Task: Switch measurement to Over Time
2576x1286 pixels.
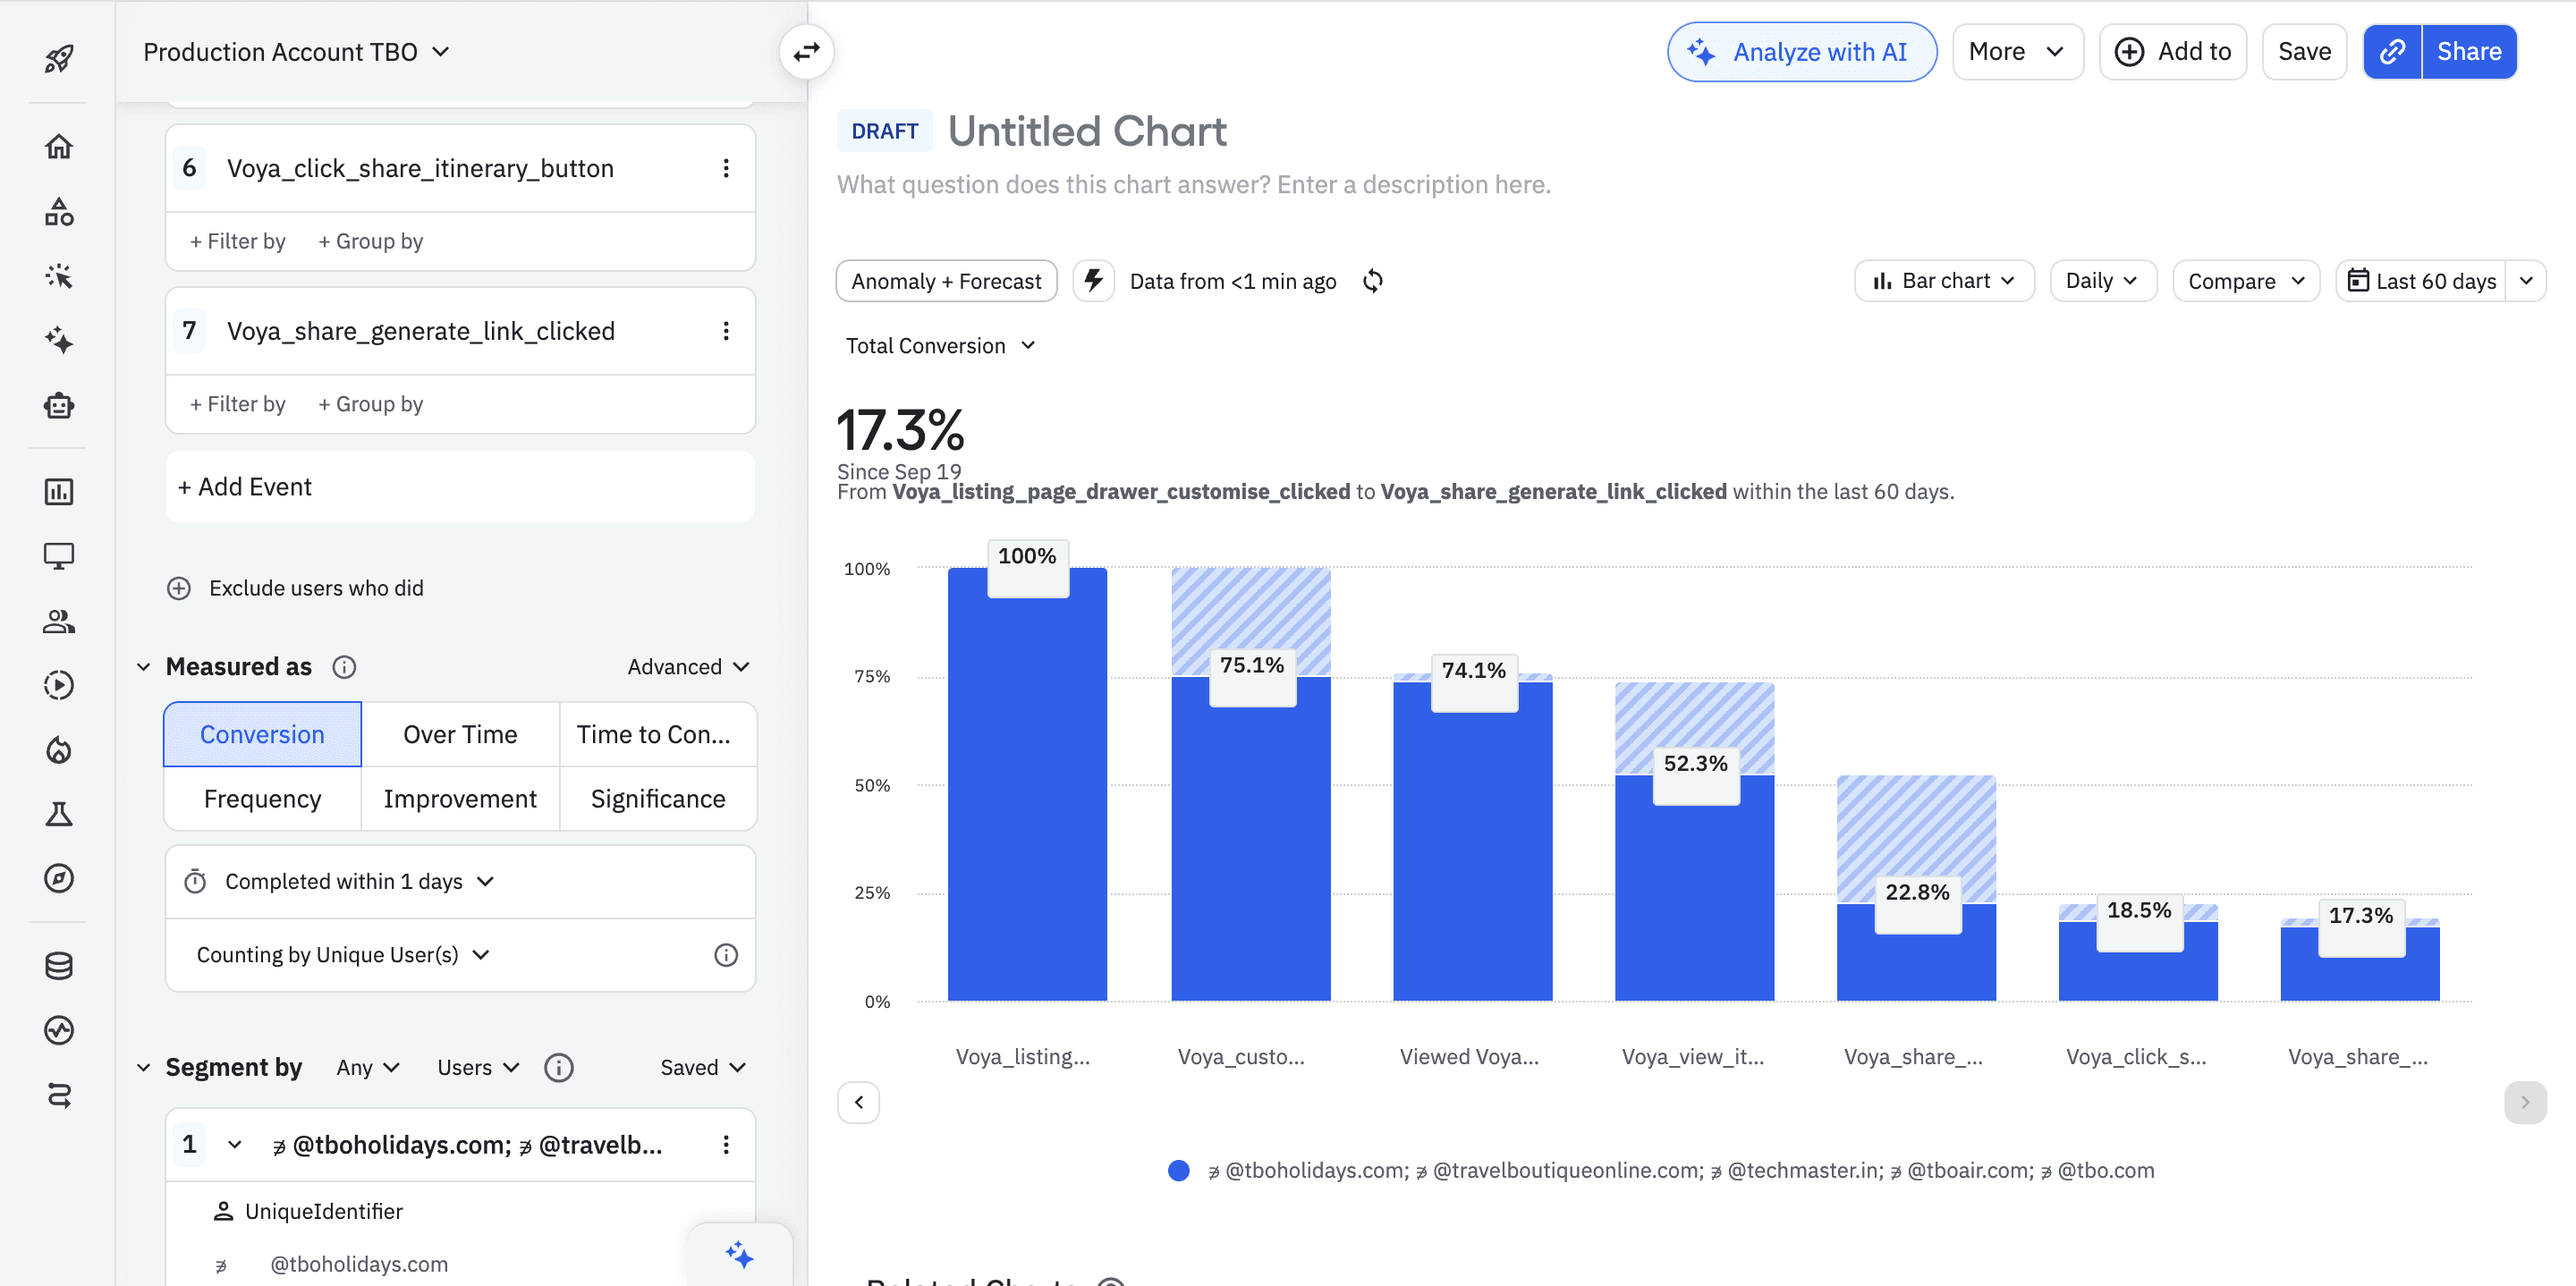Action: [460, 734]
